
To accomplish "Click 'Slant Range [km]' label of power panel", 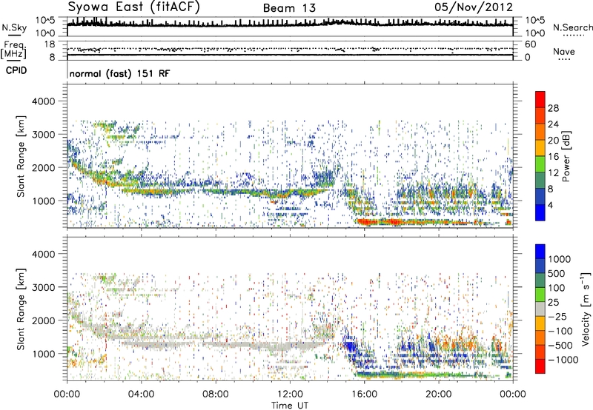I will [21, 156].
